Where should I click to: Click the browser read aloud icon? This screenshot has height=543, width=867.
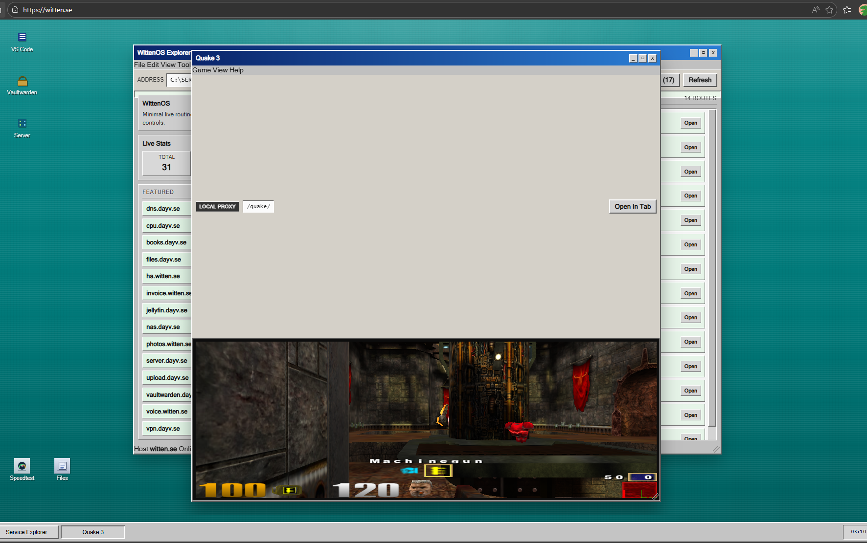pyautogui.click(x=815, y=10)
